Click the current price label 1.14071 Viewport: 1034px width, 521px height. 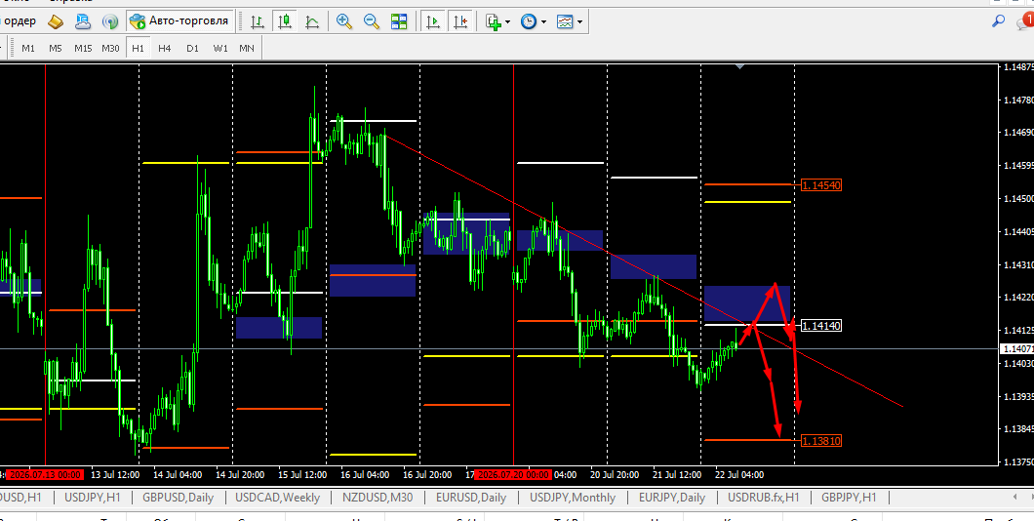(x=1016, y=348)
